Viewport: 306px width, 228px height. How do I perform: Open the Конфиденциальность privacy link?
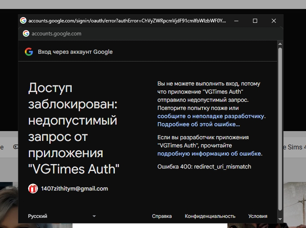click(x=210, y=216)
